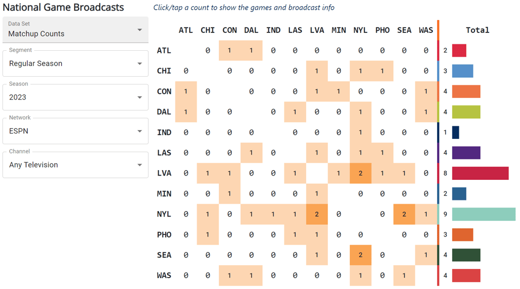
Task: Click the IND navy total bar
Action: tap(456, 132)
